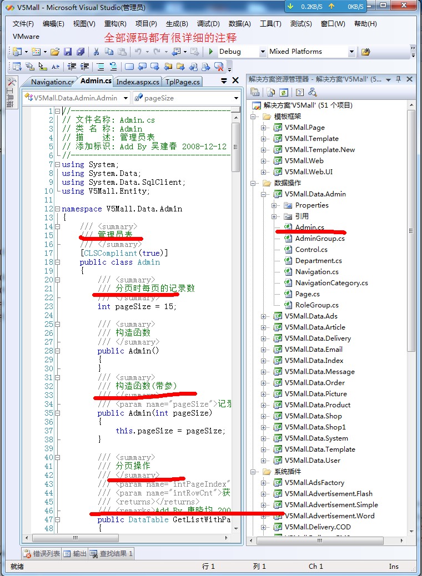Screen dimensions: 422x576
Task: Click the Paste clipboard icon
Action: click(x=122, y=52)
